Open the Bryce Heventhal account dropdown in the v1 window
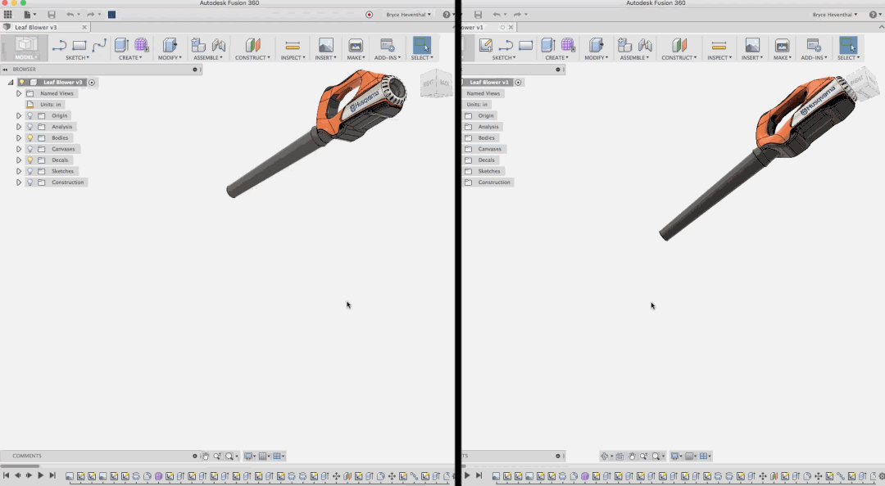 pos(835,15)
